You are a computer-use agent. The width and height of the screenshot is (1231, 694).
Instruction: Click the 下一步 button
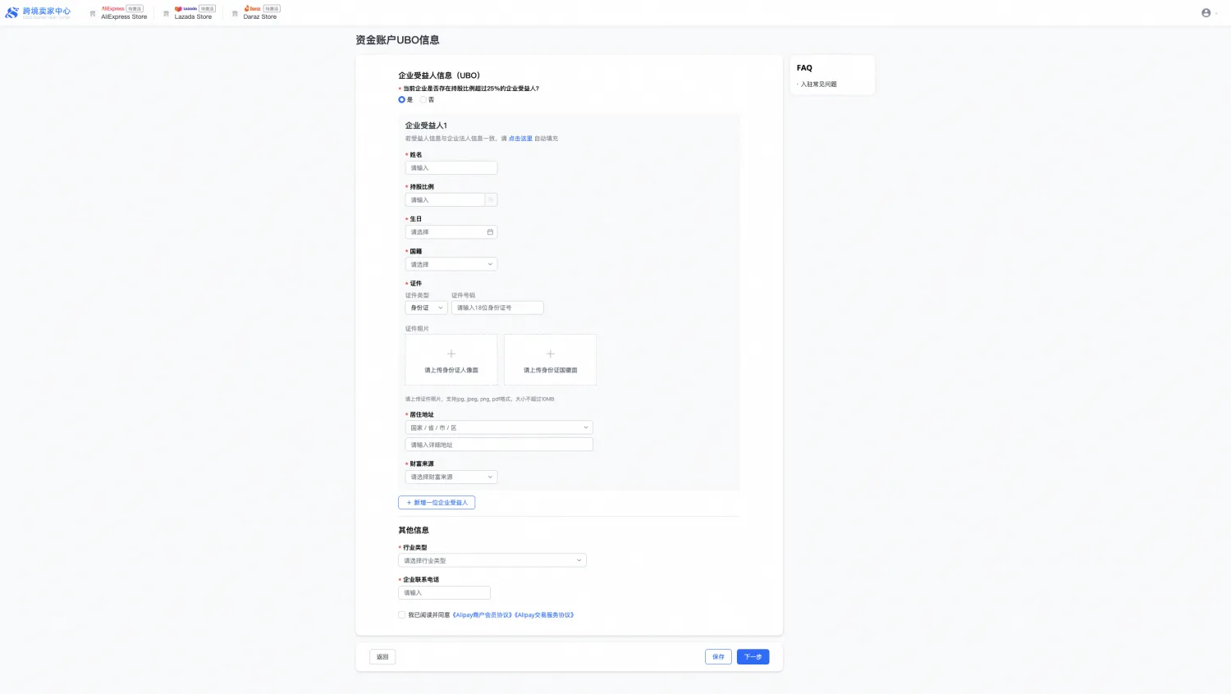[x=753, y=656]
